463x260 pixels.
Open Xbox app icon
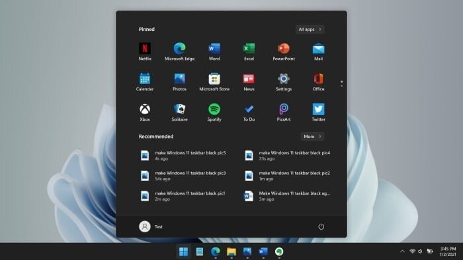[145, 112]
